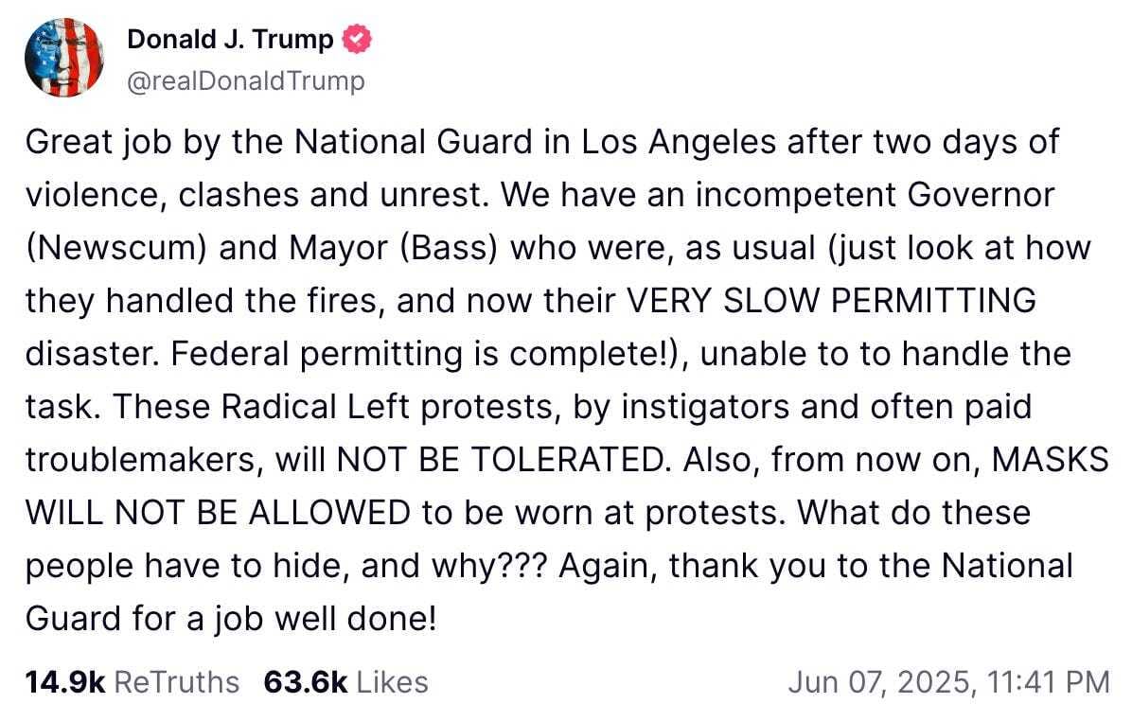Click the capitalized word MASKS
Viewport: 1132px width, 721px height.
(1050, 460)
